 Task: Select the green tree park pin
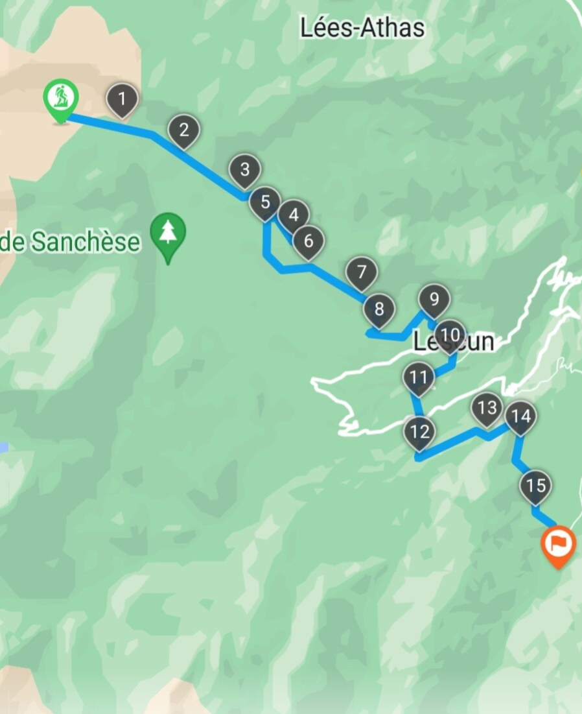tap(168, 237)
